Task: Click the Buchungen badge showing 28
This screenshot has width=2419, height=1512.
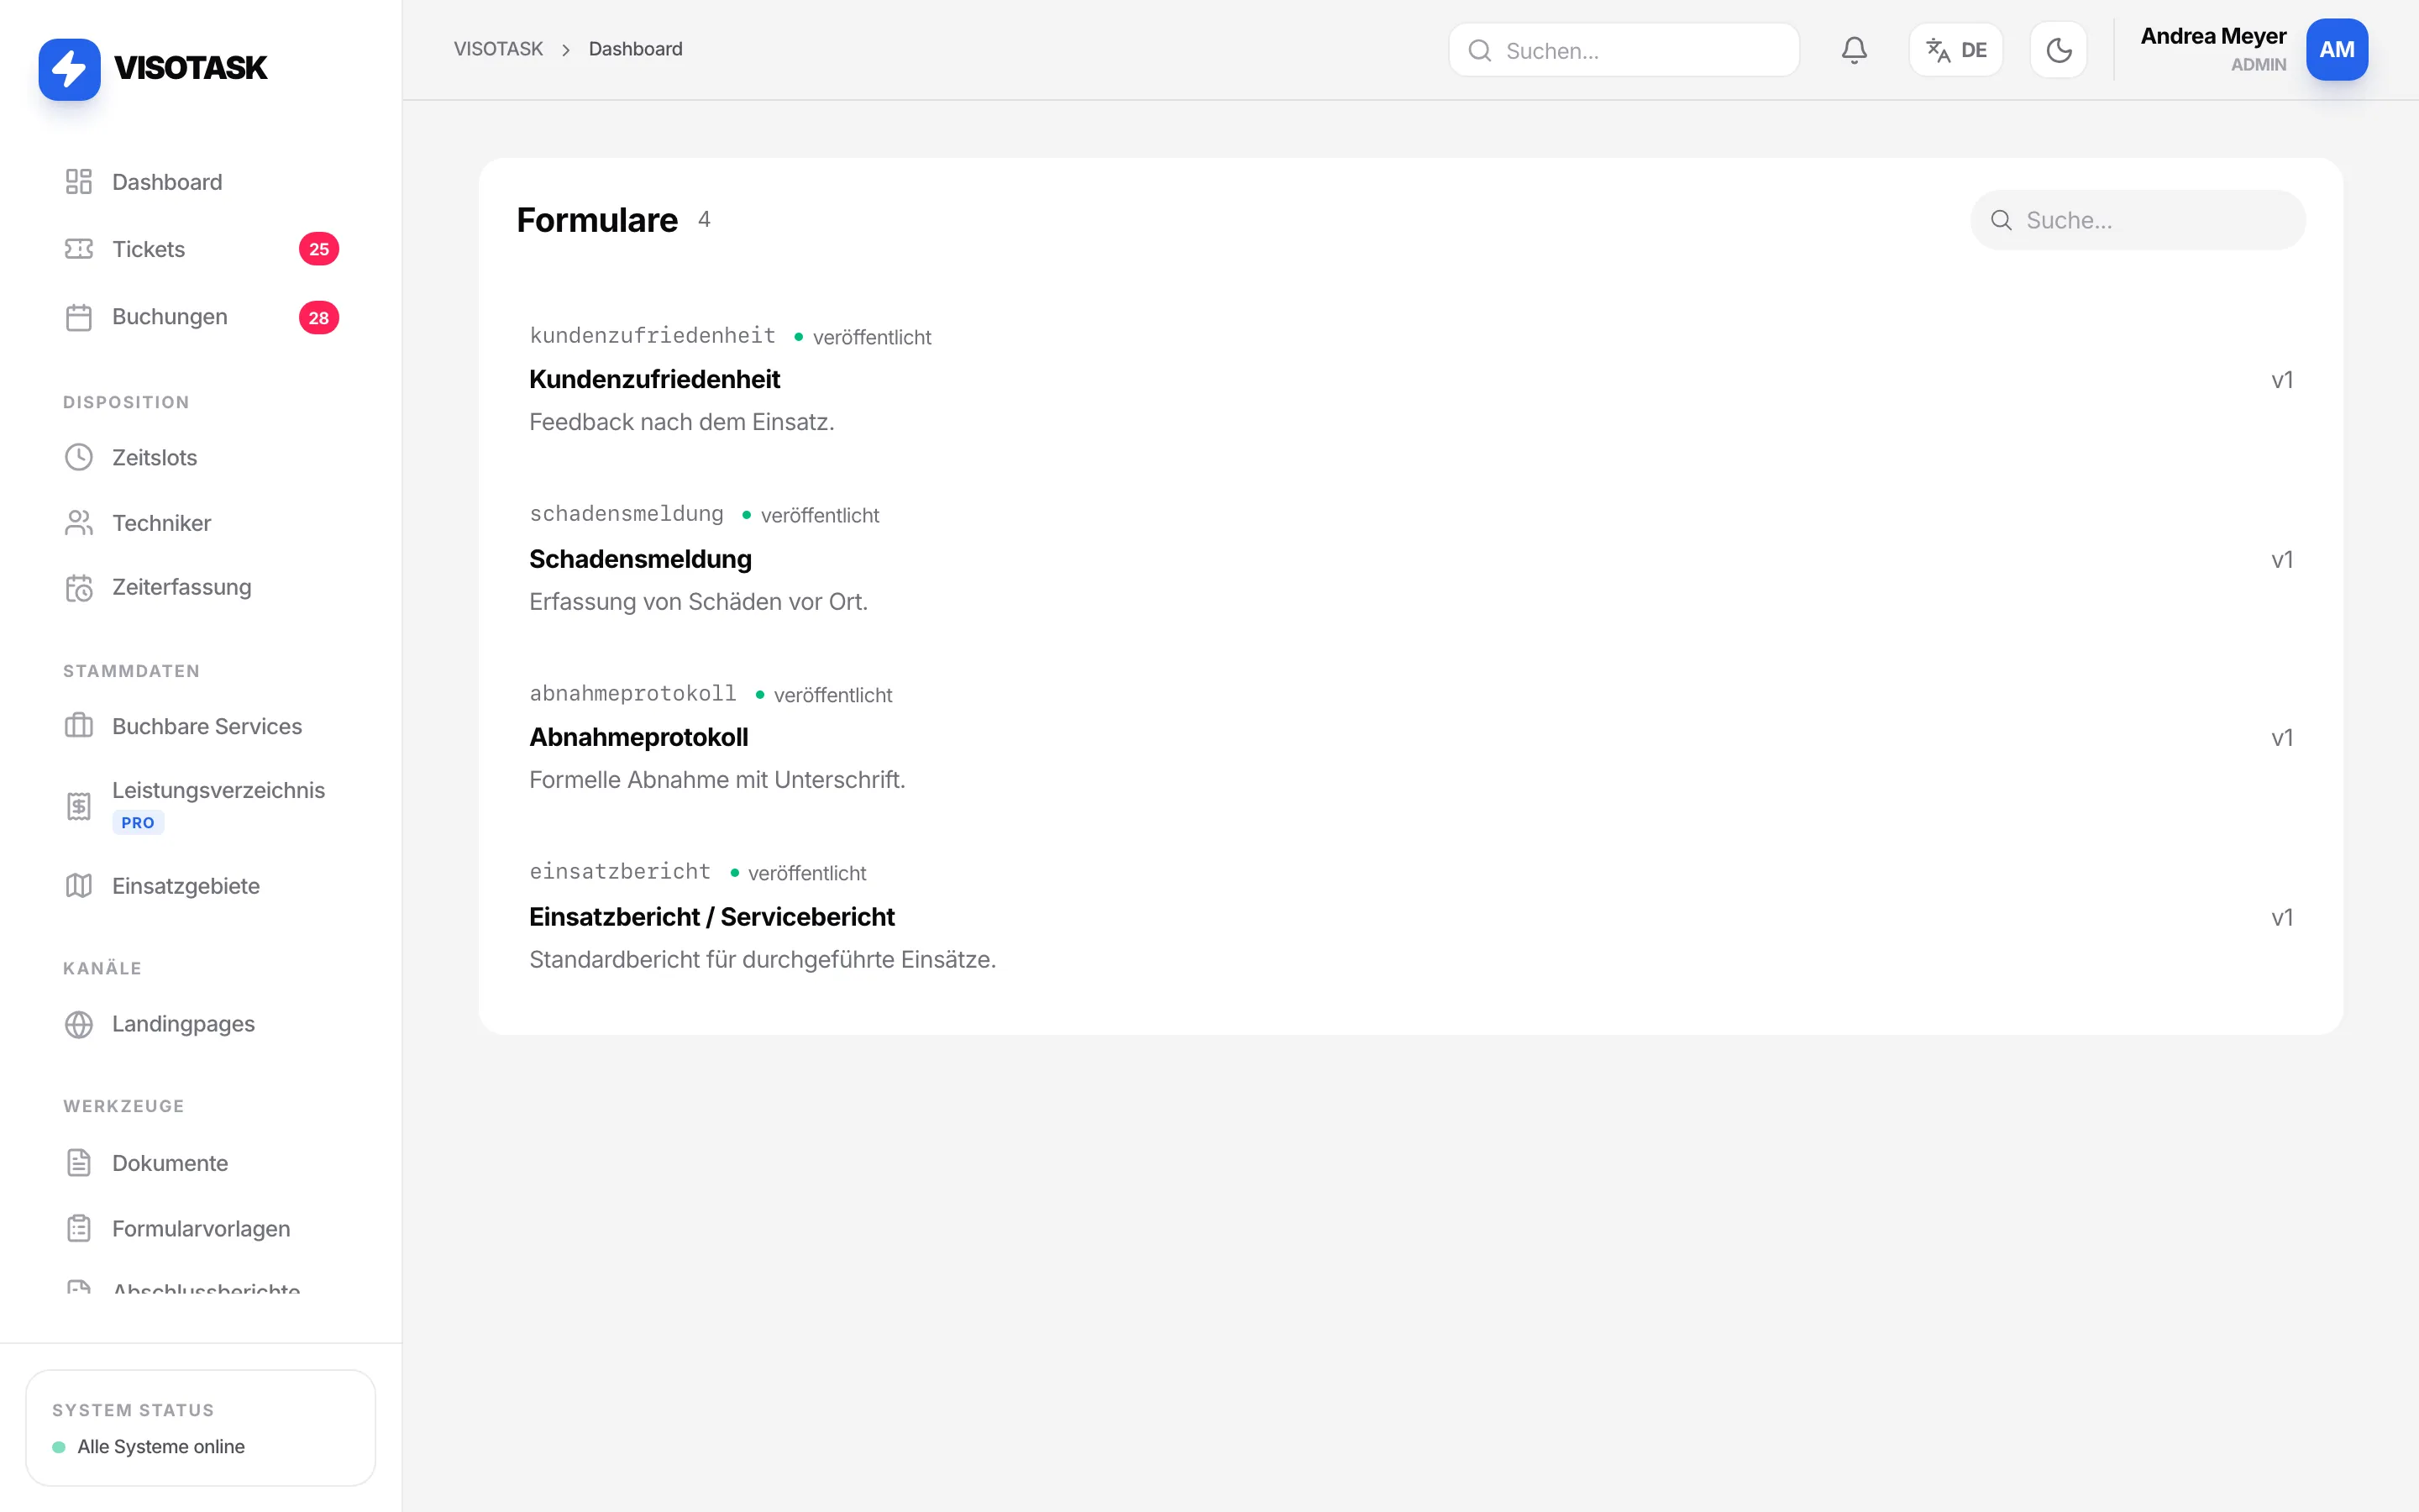Action: [319, 318]
